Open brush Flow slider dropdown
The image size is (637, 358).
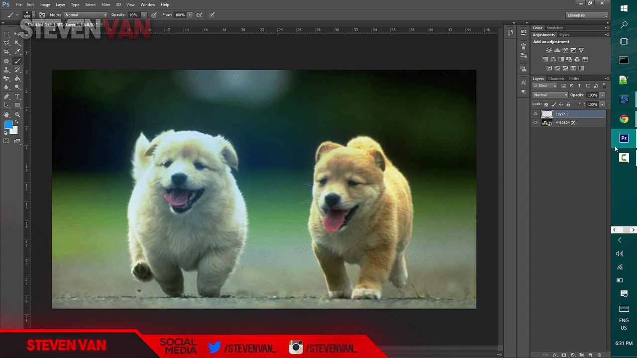coord(190,15)
